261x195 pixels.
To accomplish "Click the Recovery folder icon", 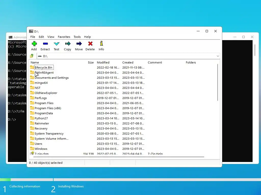I will point(32,128).
